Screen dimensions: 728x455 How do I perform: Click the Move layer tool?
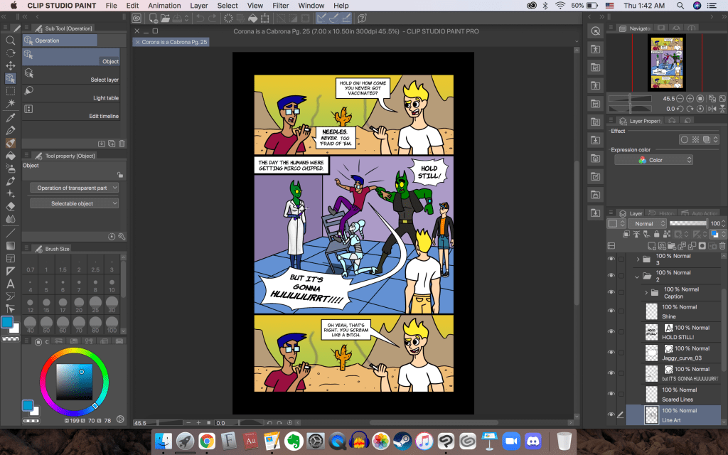pos(11,66)
